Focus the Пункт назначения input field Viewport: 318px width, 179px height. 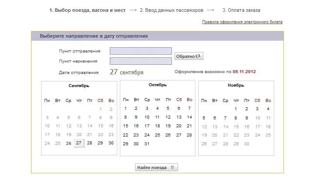pyautogui.click(x=141, y=61)
